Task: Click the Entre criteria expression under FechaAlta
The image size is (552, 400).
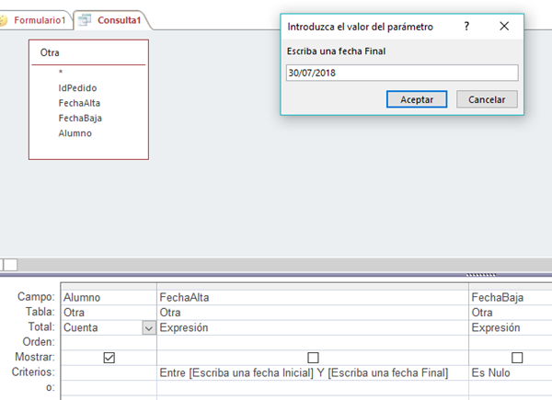Action: 304,373
